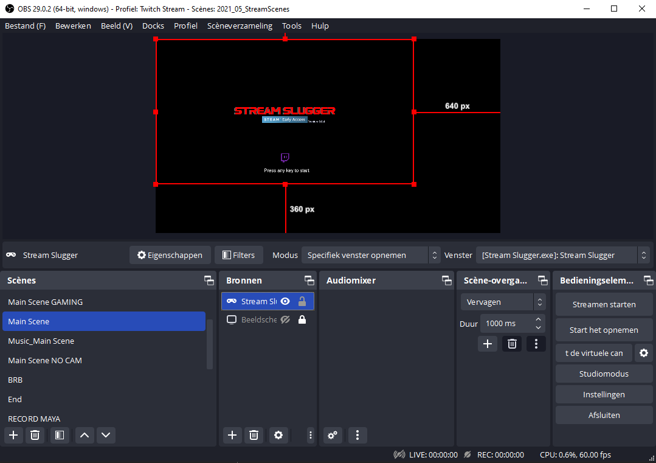Click the Duur 1000 ms field

pyautogui.click(x=513, y=324)
